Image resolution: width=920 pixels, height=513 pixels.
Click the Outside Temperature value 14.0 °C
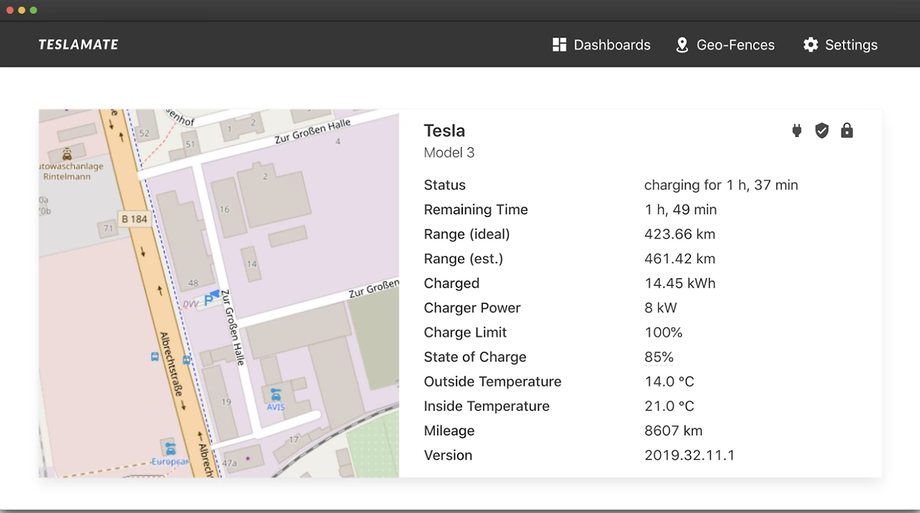click(x=669, y=382)
